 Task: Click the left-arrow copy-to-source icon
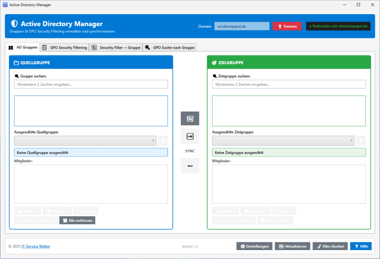(x=190, y=166)
